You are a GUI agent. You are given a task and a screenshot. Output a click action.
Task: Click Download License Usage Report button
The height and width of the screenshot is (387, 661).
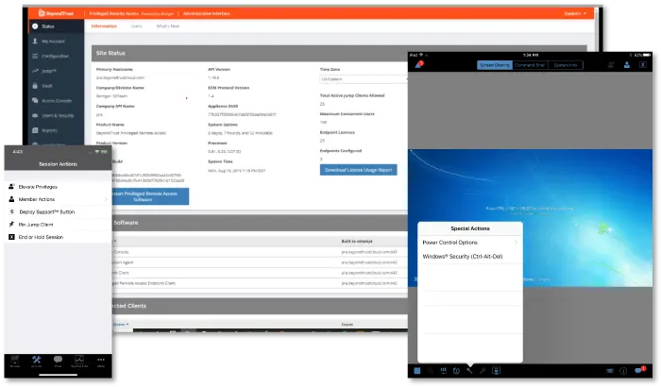point(358,170)
